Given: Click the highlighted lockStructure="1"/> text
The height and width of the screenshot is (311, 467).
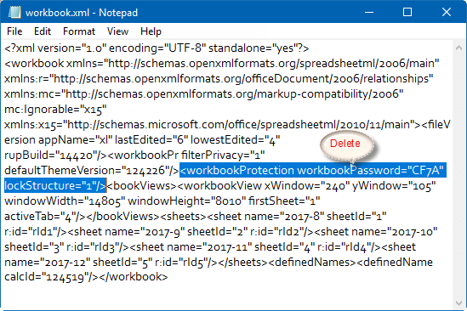Looking at the screenshot, I should click(55, 185).
